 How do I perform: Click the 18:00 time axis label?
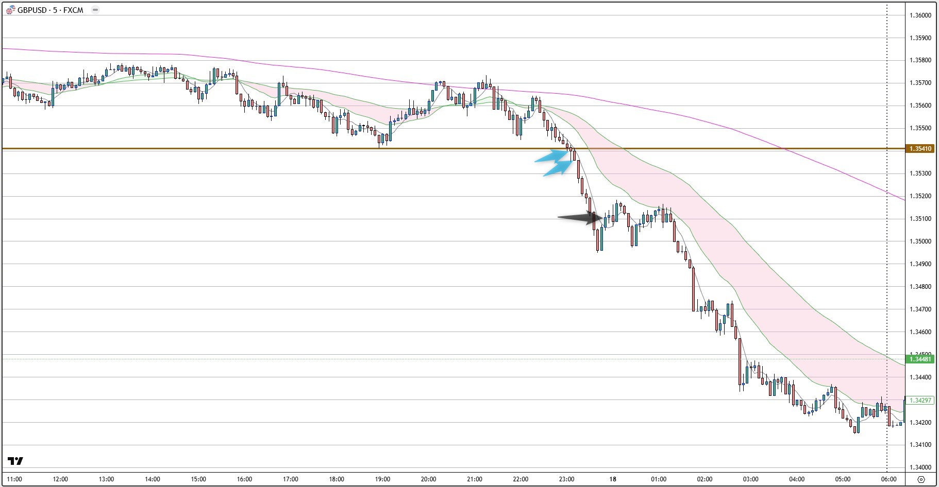tap(337, 479)
